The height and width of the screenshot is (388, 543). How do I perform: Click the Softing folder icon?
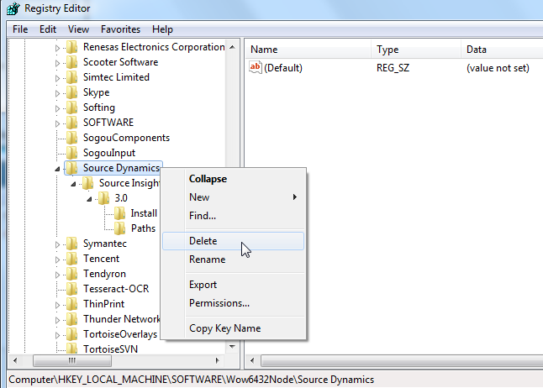pyautogui.click(x=72, y=107)
